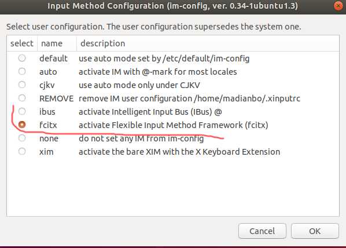Sort by the name column header
This screenshot has height=248, width=346.
(x=57, y=43)
